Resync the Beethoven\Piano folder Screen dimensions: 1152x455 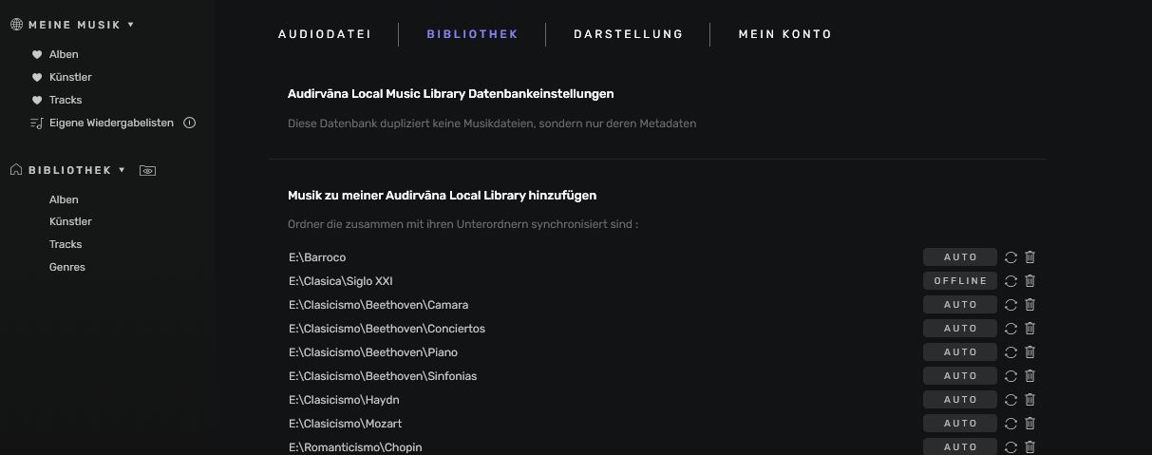pos(1010,352)
